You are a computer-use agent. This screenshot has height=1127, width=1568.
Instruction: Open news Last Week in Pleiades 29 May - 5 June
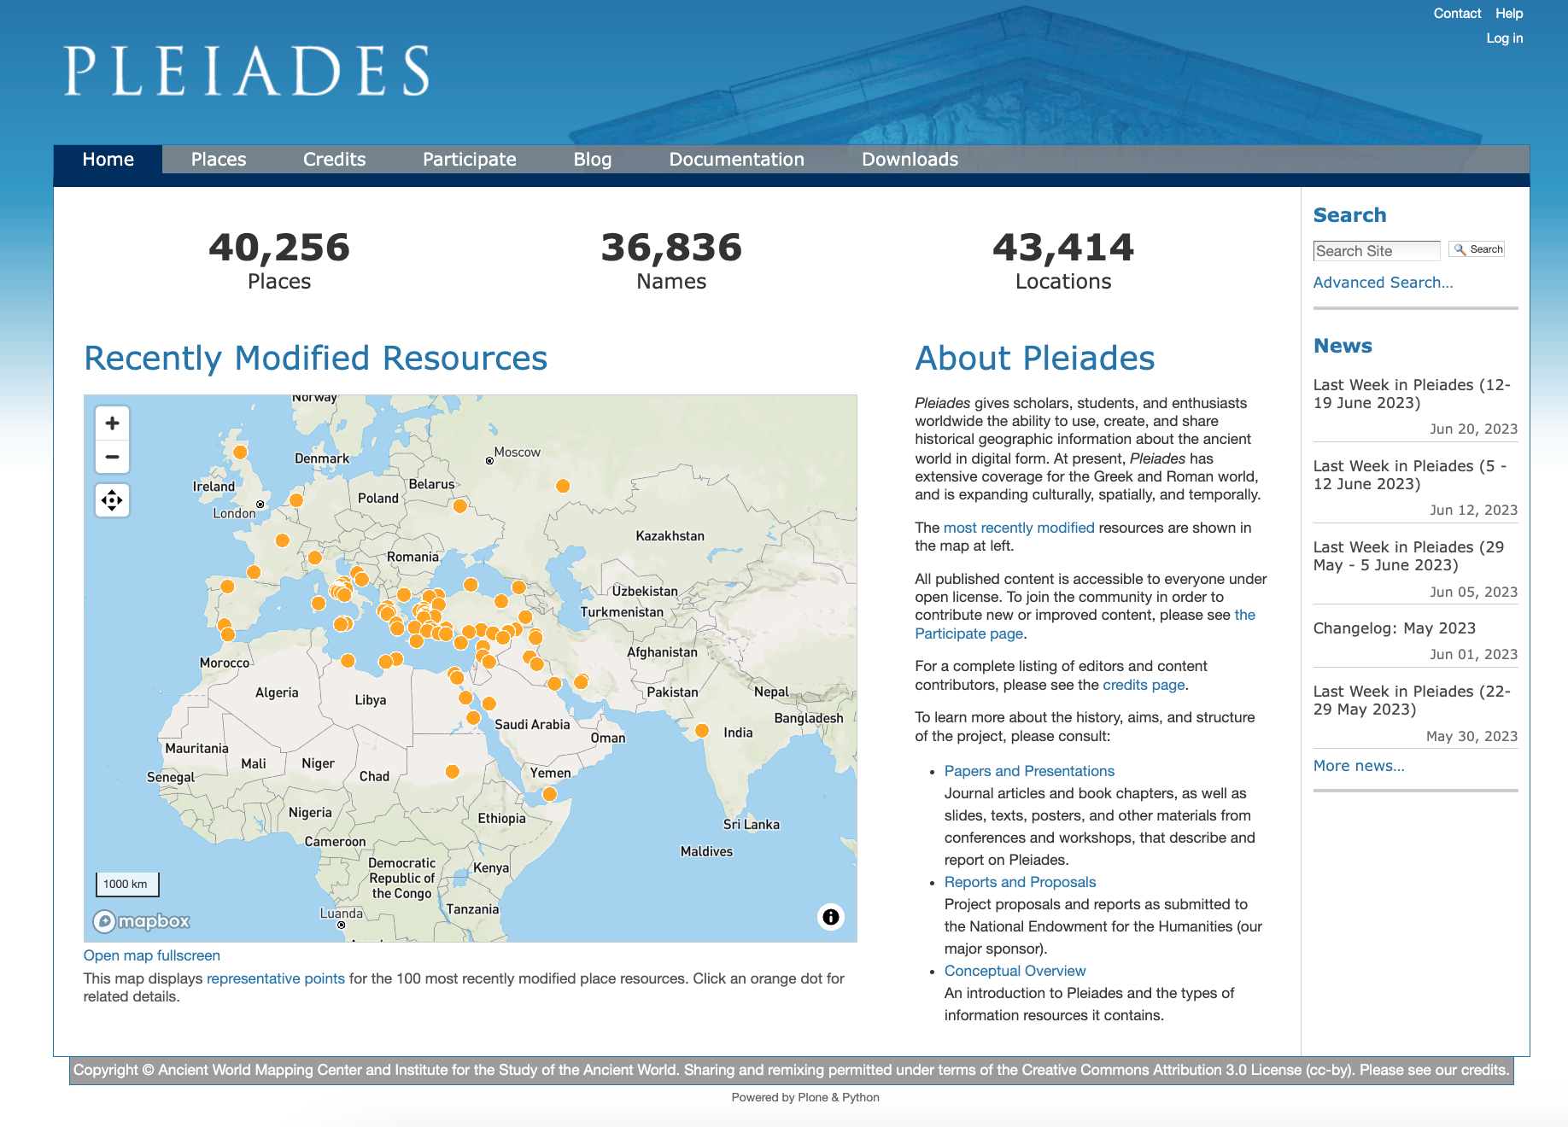pos(1408,556)
